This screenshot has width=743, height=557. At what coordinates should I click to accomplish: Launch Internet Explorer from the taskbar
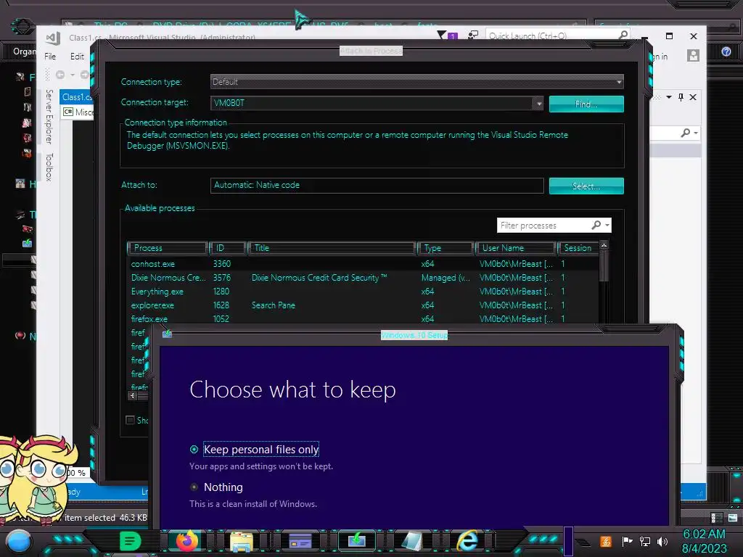[467, 541]
